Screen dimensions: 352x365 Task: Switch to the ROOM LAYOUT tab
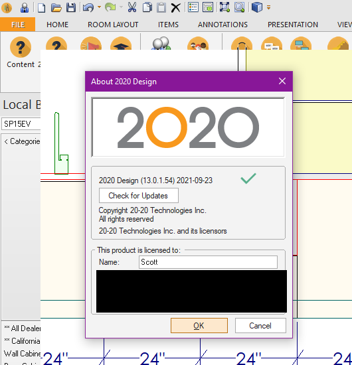click(x=113, y=25)
